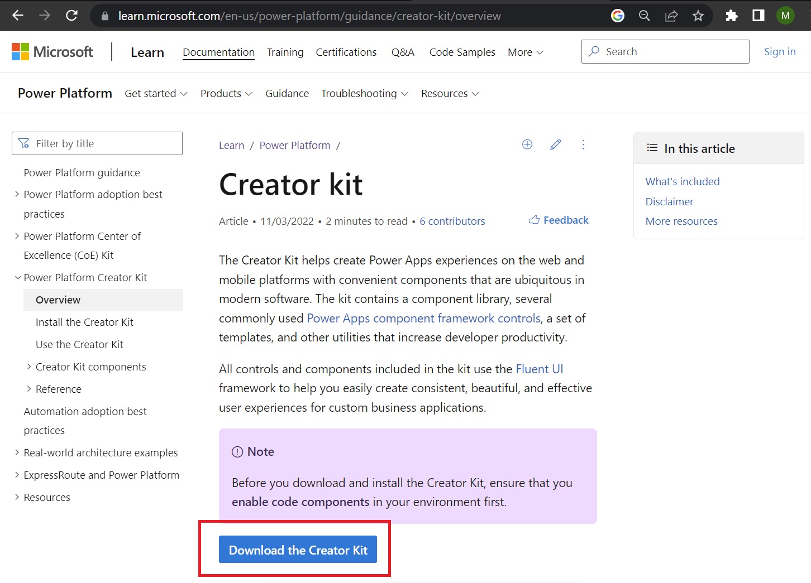This screenshot has width=811, height=583.
Task: Click the plus circle icon near breadcrumb
Action: tap(527, 144)
